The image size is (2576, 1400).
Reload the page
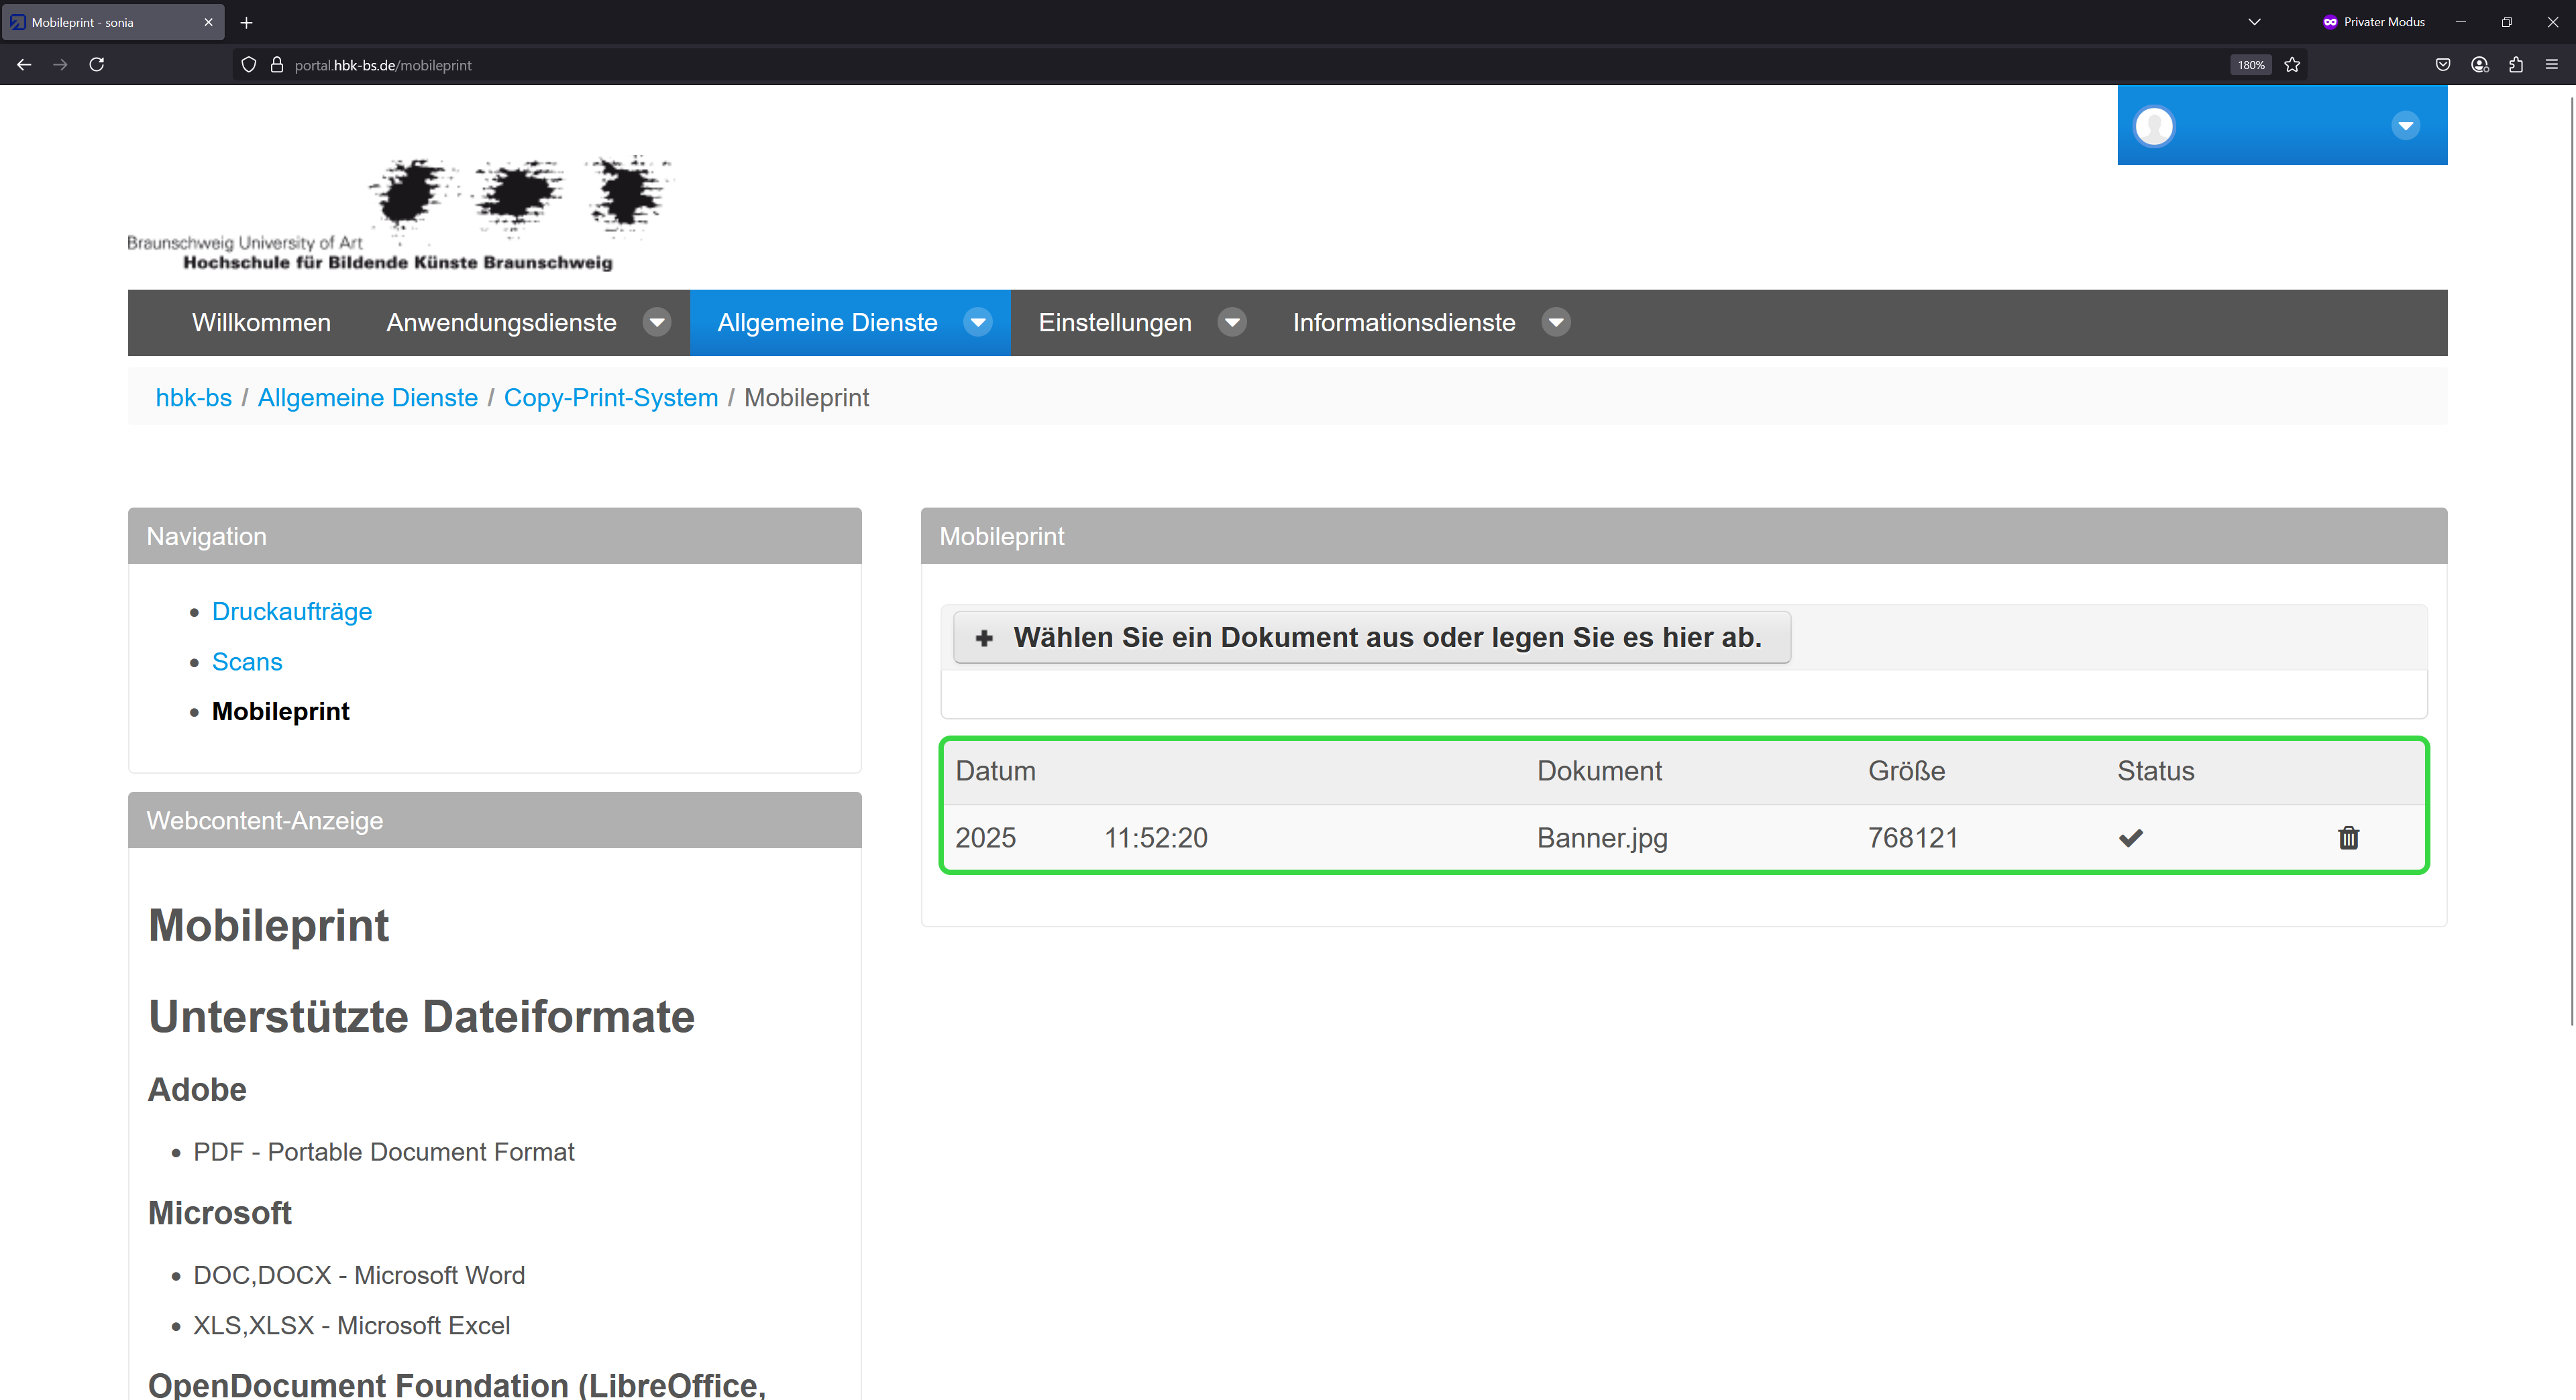pos(97,65)
